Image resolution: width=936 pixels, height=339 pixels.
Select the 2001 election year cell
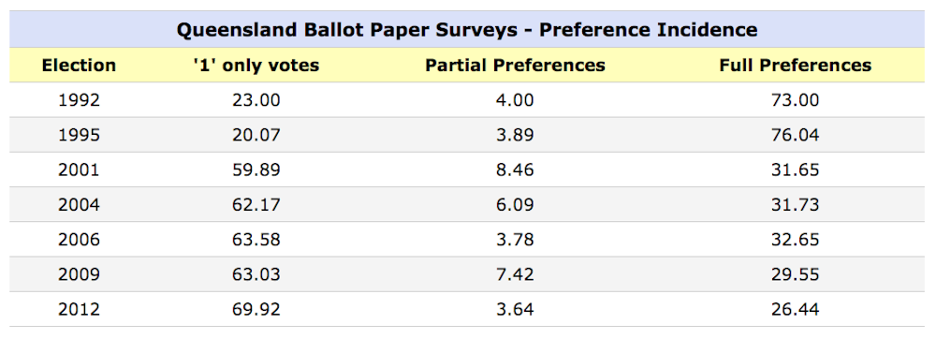point(79,170)
